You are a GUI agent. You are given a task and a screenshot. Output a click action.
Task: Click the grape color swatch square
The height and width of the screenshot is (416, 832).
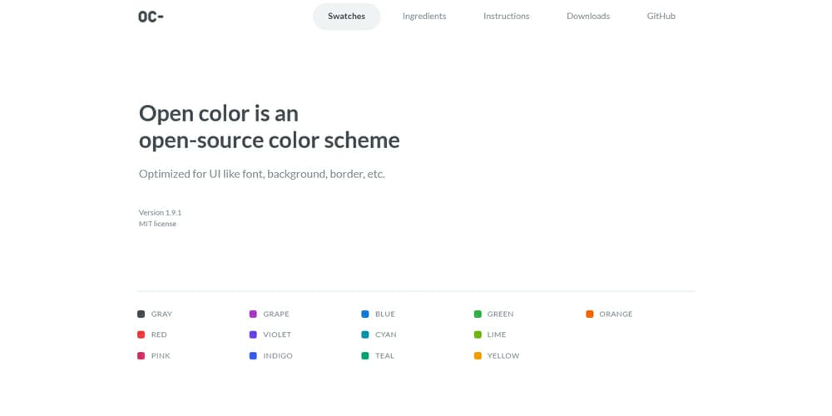coord(253,314)
